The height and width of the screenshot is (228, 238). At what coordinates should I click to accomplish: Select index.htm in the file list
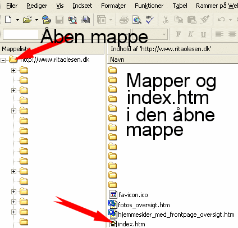point(131,224)
